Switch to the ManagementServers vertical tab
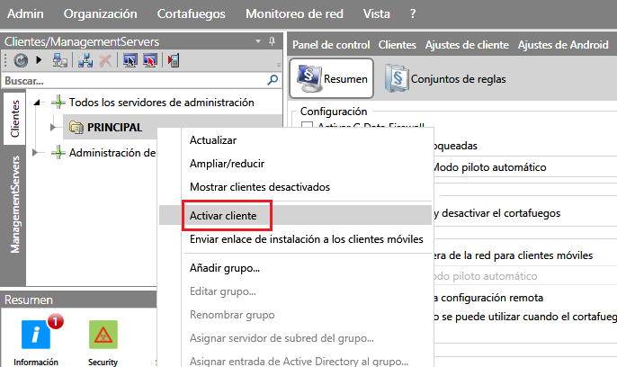The width and height of the screenshot is (617, 367). [14, 206]
